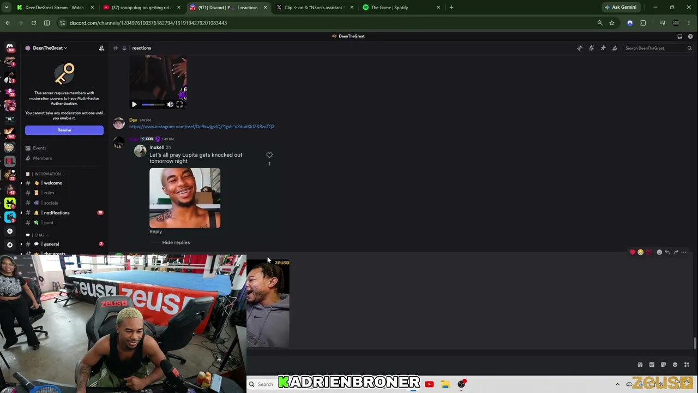Like Inukell's post with the heart icon
This screenshot has width=698, height=393.
click(x=269, y=155)
